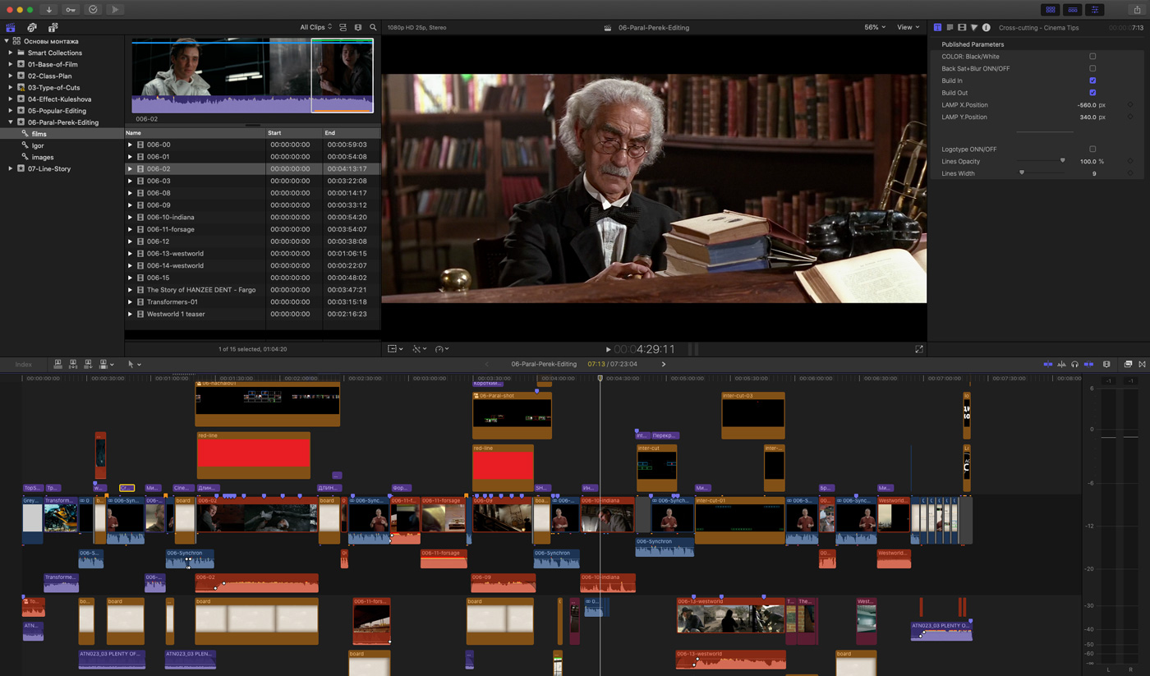Expand 03-Type-of-Cuts event
Viewport: 1150px width, 676px height.
pos(11,87)
